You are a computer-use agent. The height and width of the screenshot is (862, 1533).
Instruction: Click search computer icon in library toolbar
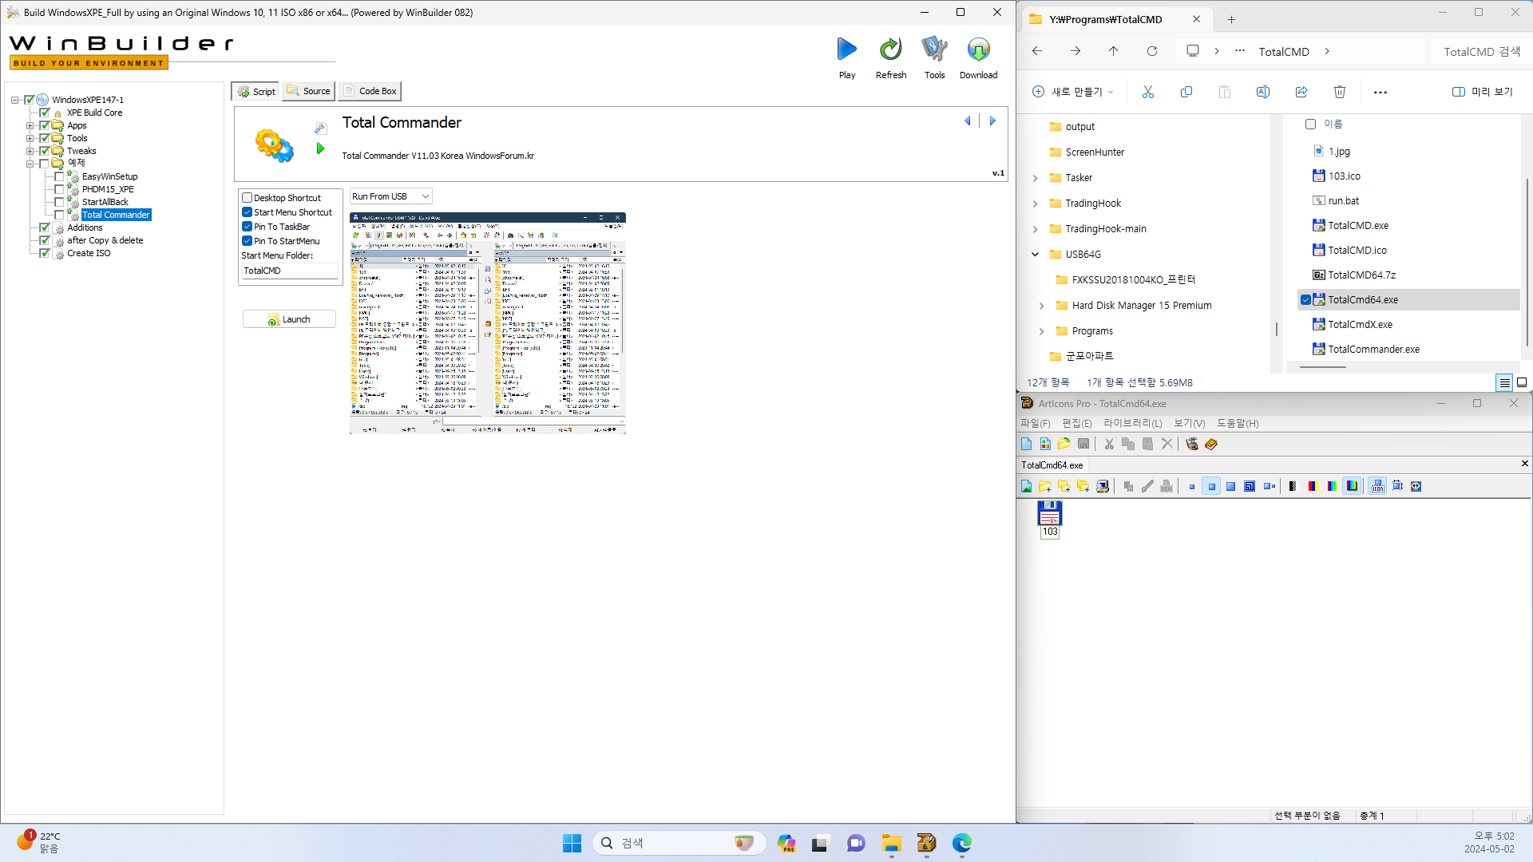(x=1103, y=486)
